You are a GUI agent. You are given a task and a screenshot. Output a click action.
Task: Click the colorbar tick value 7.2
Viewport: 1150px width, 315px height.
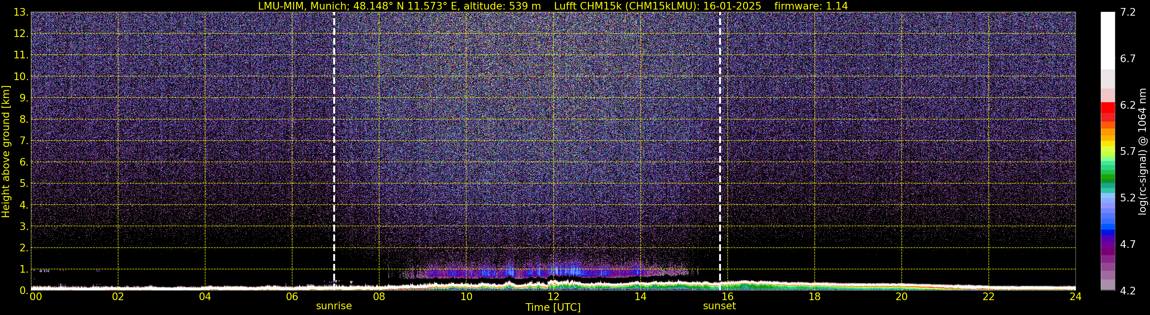1128,12
